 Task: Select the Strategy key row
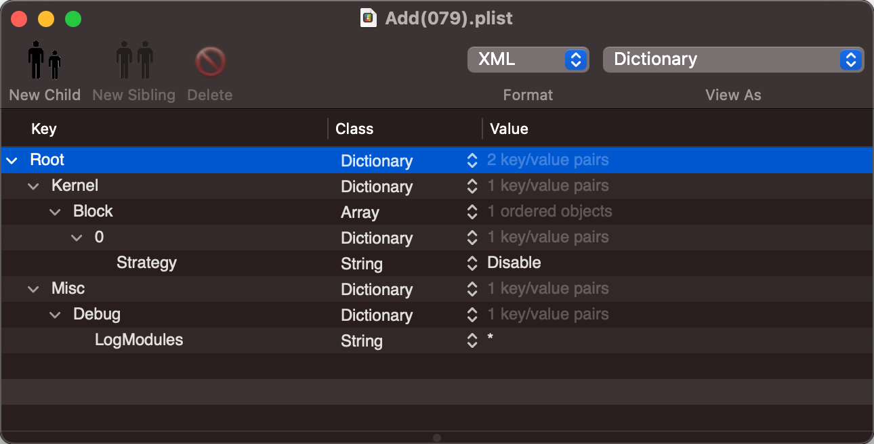click(146, 263)
